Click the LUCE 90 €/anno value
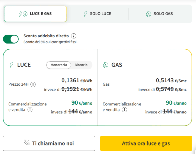This screenshot has width=196, height=154. coord(82,103)
